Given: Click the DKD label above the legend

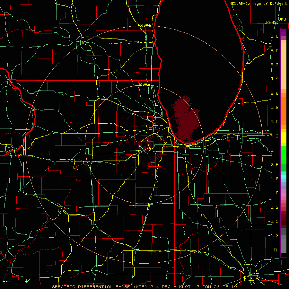Looking at the screenshot, I should [282, 19].
